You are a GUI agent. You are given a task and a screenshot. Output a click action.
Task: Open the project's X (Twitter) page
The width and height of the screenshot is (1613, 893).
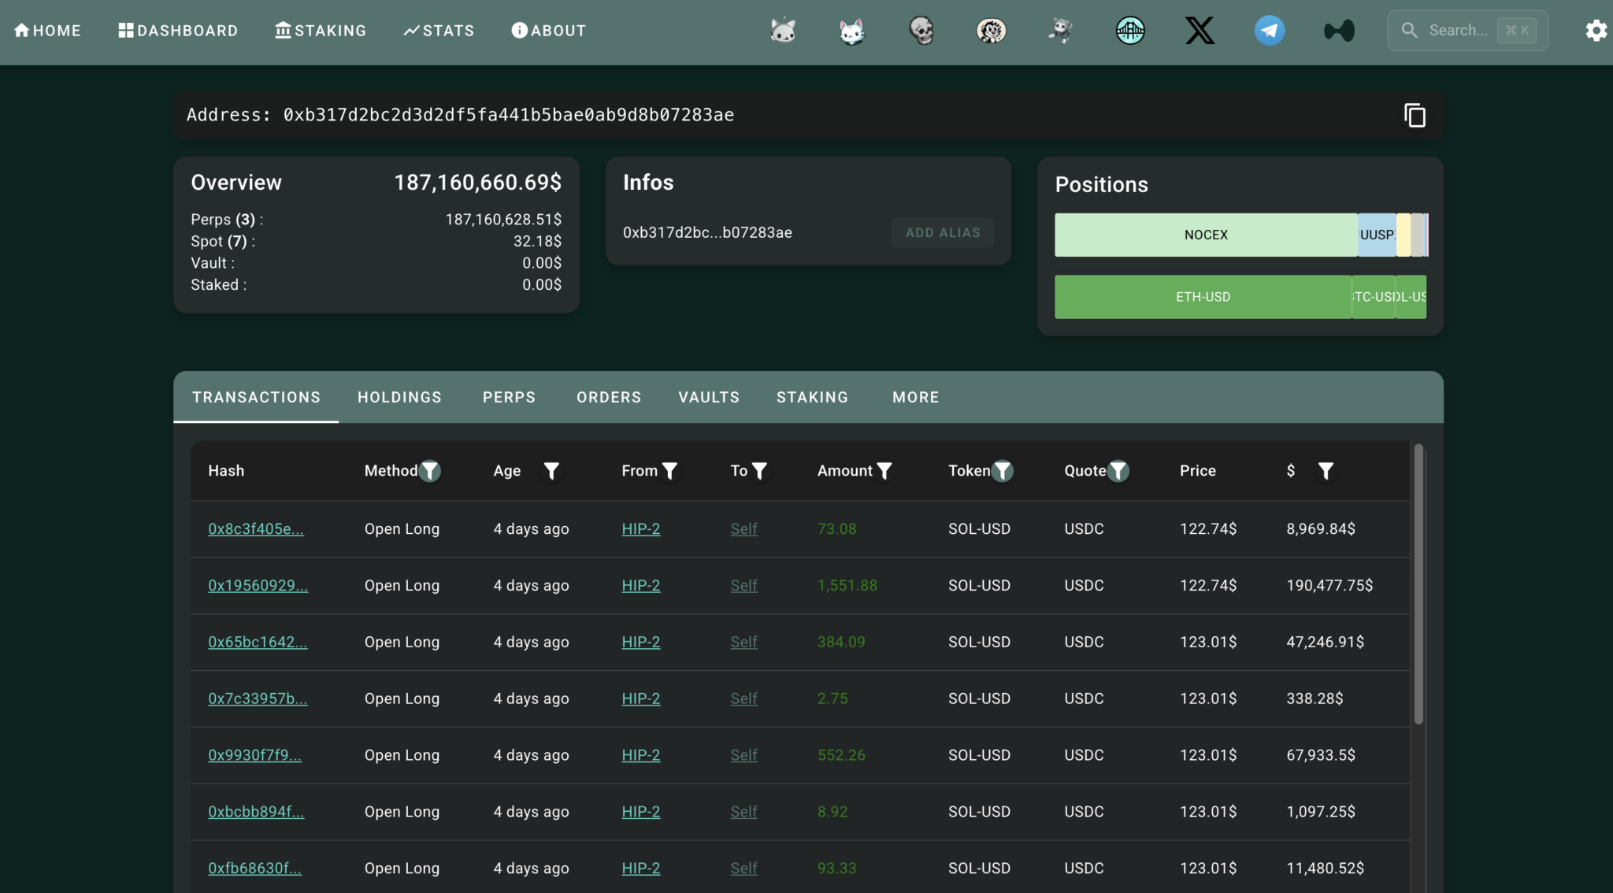click(x=1200, y=30)
